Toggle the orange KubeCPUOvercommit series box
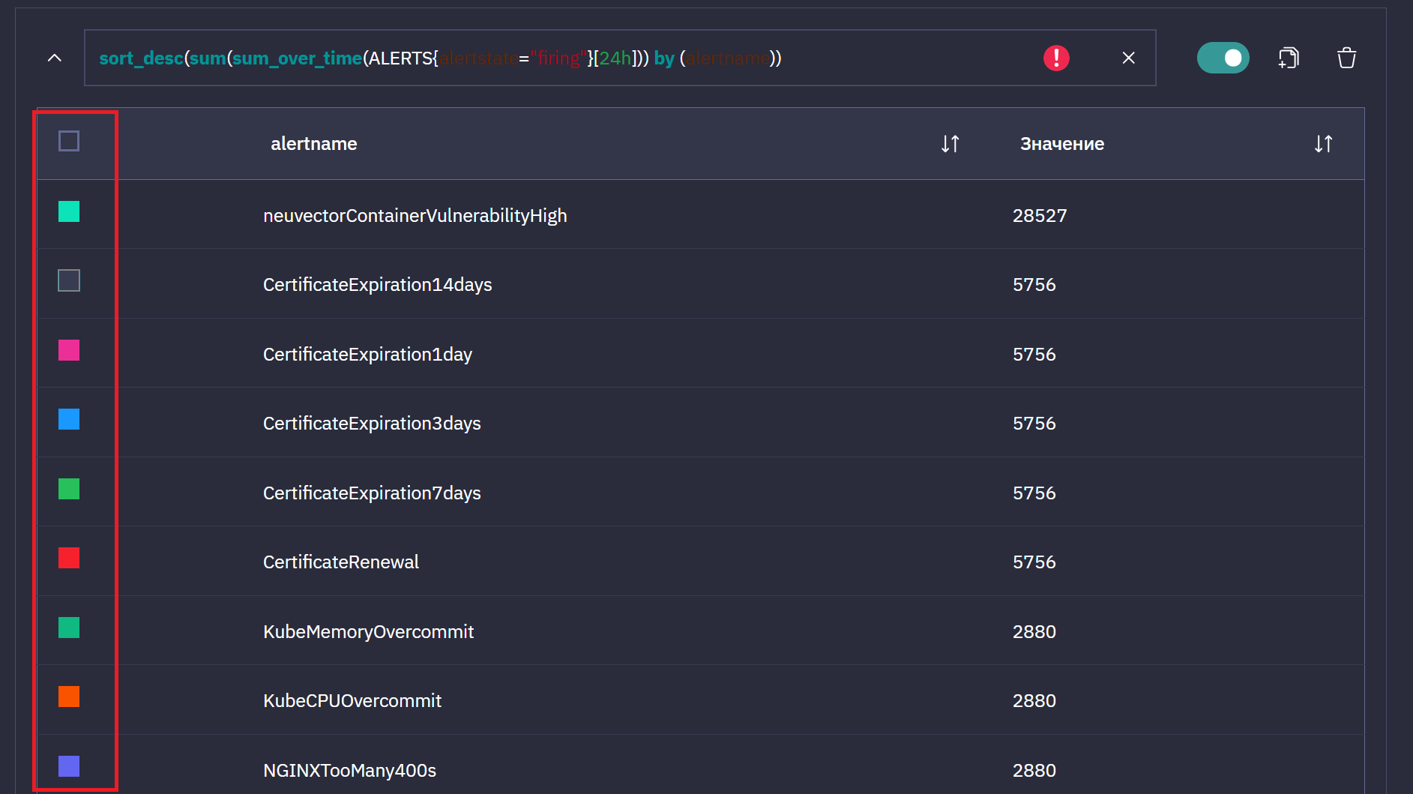 click(x=69, y=697)
